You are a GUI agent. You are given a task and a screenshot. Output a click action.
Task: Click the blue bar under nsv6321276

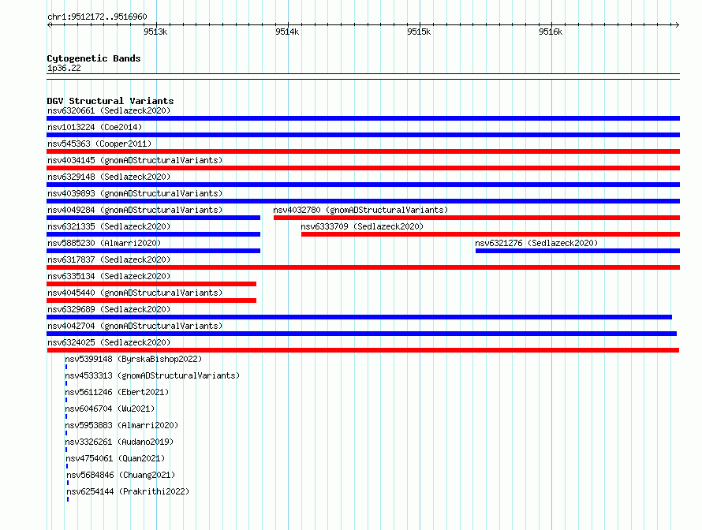pos(577,251)
